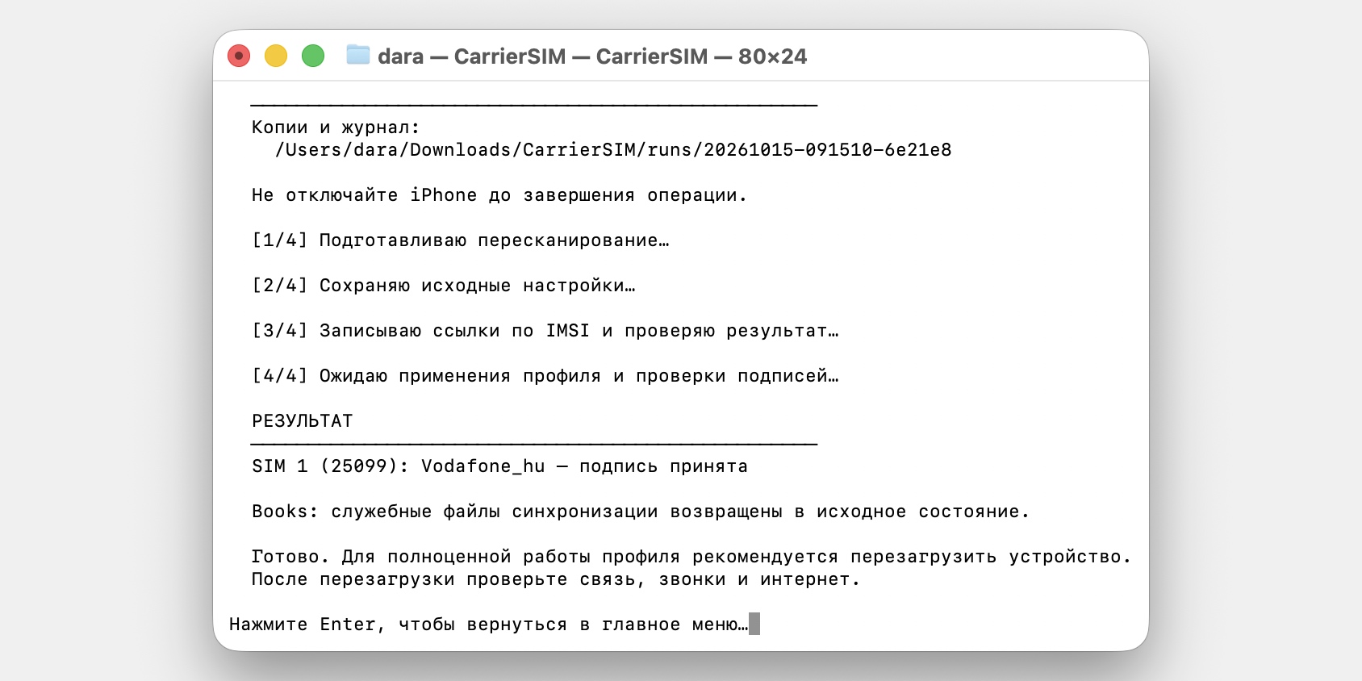Click the prompt "Нажмите Enter, чтобы вернуться в главное меню…"

click(x=489, y=625)
